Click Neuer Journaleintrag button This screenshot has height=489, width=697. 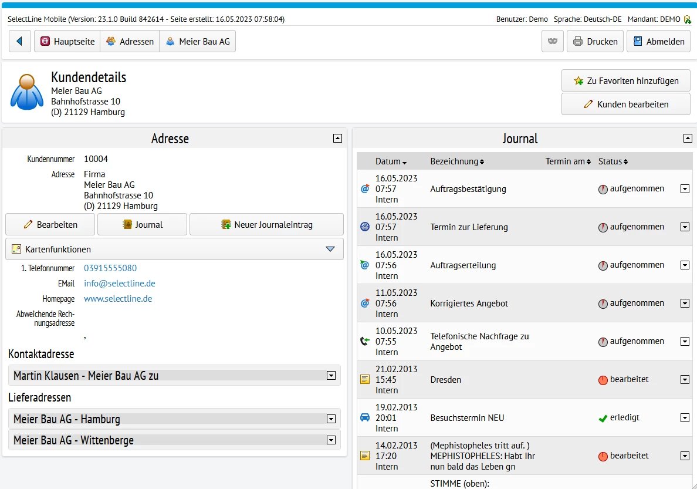pyautogui.click(x=266, y=225)
